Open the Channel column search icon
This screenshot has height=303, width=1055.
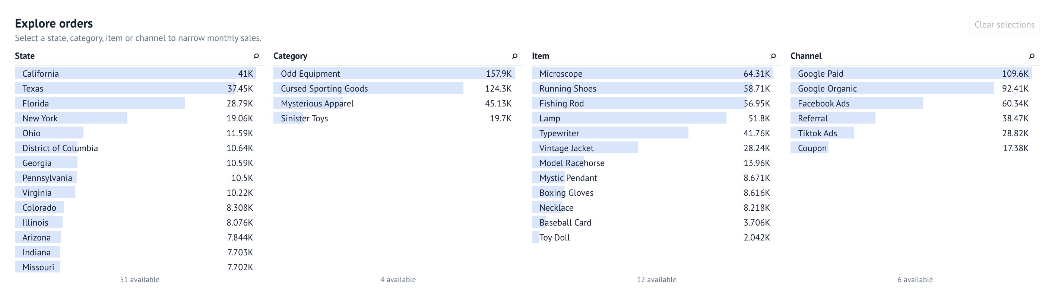pos(1031,56)
